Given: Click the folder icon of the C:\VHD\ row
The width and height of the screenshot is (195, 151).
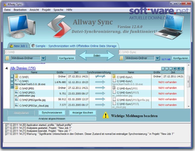Looking at the screenshot, I should click(x=17, y=76).
